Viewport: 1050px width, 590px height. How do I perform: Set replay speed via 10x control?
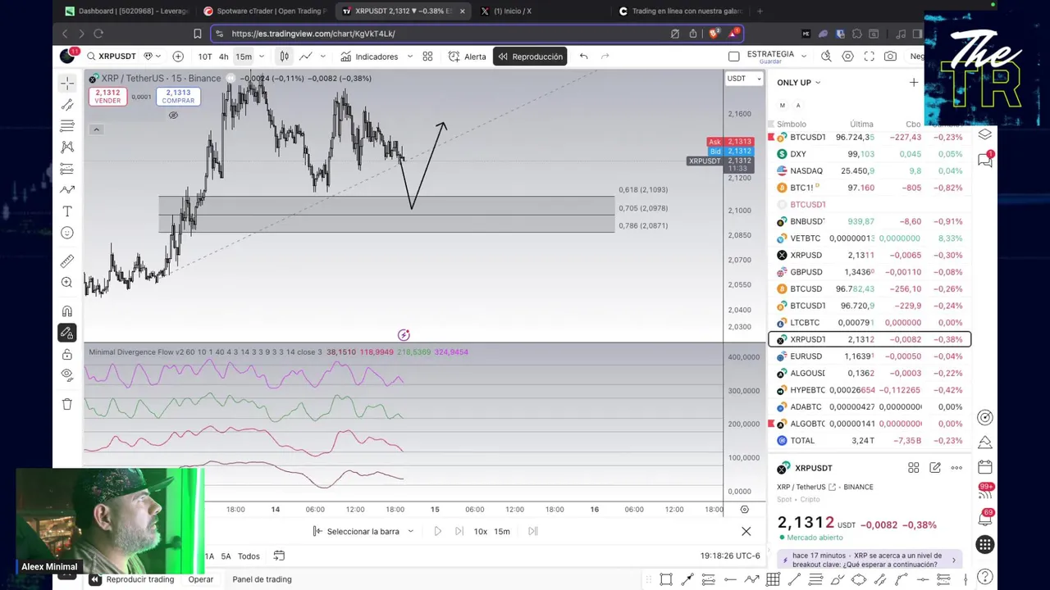click(480, 531)
